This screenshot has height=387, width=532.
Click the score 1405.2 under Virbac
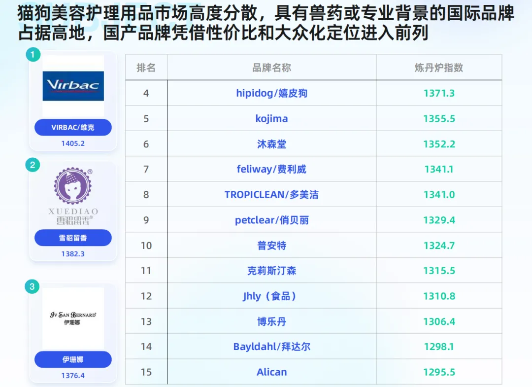coord(73,143)
